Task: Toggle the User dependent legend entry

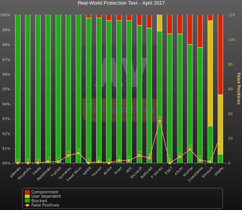Action: (43, 196)
